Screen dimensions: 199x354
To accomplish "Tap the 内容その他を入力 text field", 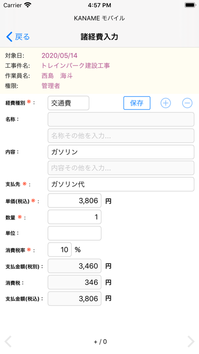I will click(x=121, y=168).
